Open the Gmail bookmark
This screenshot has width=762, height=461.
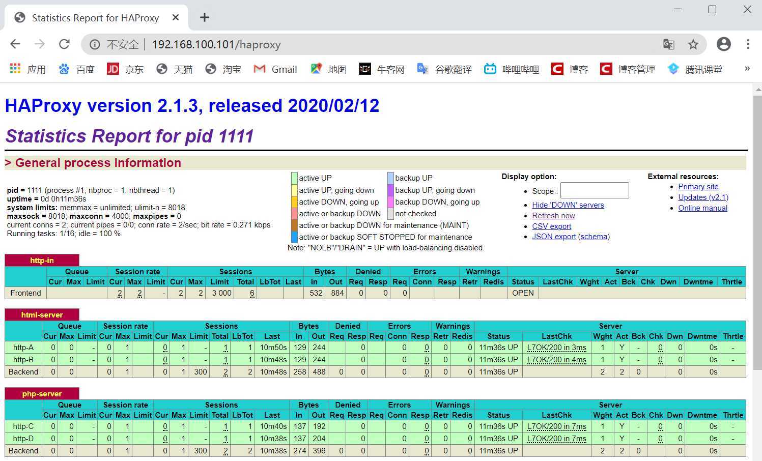coord(275,69)
